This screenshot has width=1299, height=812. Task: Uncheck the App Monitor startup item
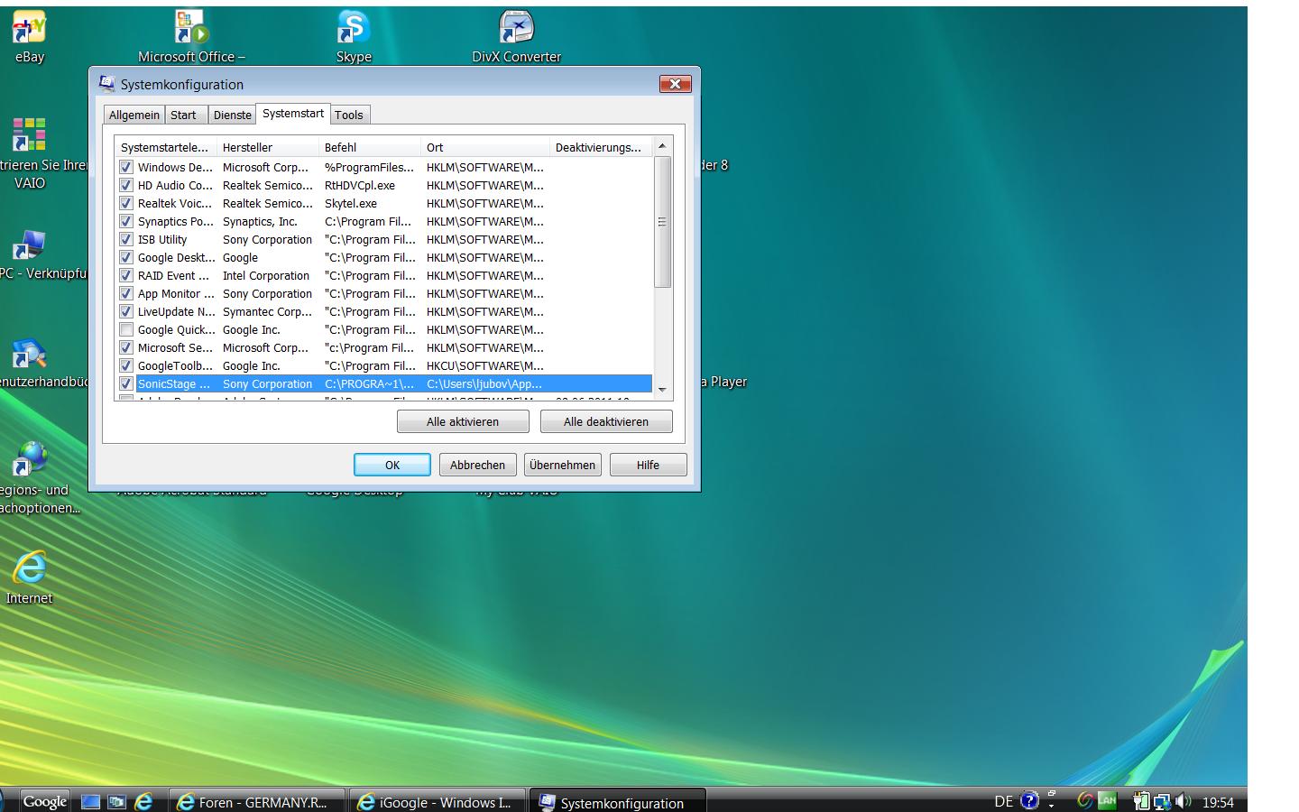tap(126, 293)
